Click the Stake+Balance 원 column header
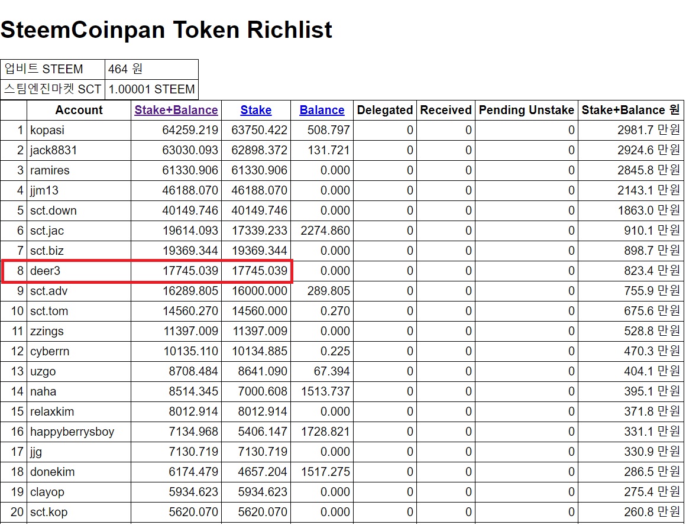Screen dimensions: 686x525 [630, 110]
